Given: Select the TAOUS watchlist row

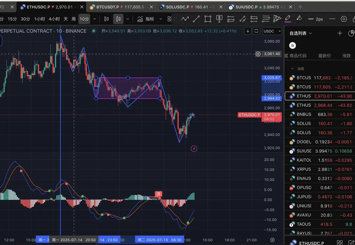Looking at the screenshot, I should (320, 224).
